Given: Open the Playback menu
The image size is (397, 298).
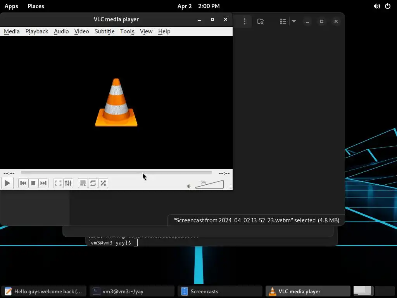Looking at the screenshot, I should [37, 31].
